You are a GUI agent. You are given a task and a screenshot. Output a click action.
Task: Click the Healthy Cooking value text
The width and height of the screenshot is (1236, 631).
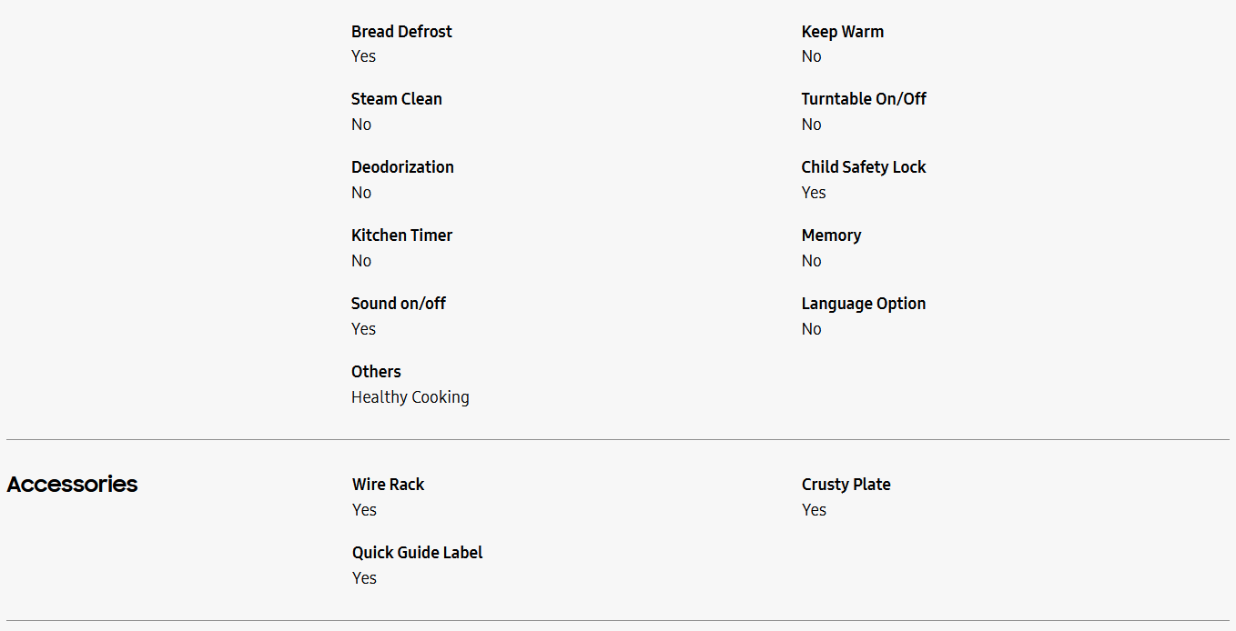tap(410, 397)
